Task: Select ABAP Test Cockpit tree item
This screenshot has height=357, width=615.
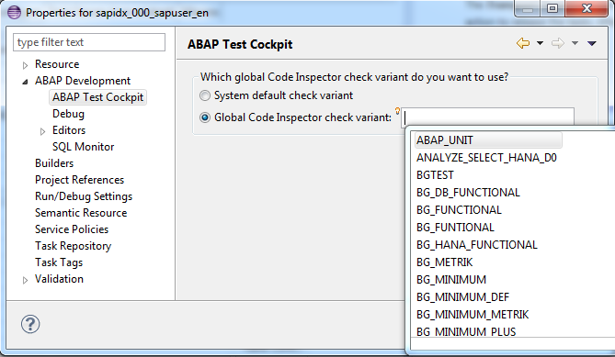Action: [97, 97]
